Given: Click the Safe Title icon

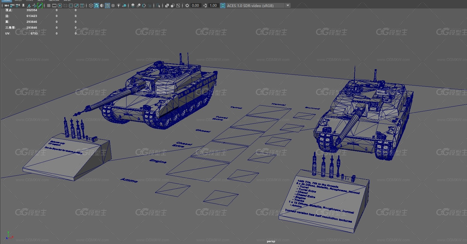Looking at the screenshot, I should tap(82, 6).
